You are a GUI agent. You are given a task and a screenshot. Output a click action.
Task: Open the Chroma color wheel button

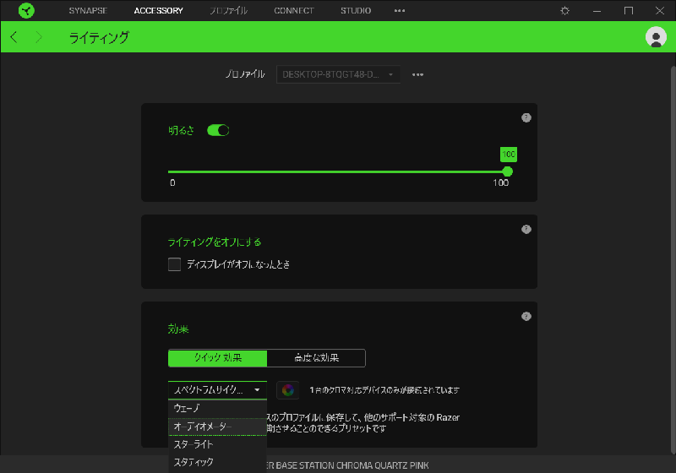tap(287, 390)
